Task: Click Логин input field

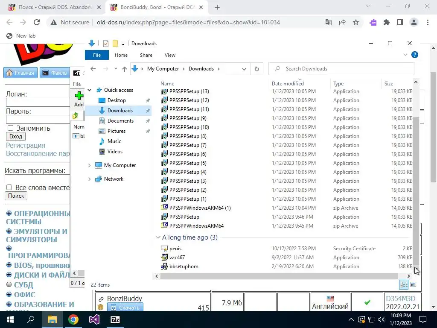Action: click(38, 102)
